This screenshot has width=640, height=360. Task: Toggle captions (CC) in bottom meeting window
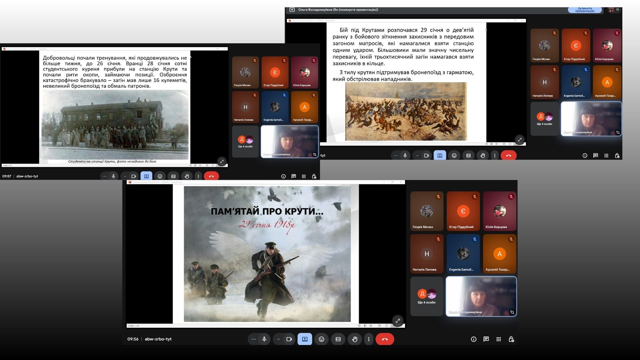(x=338, y=339)
